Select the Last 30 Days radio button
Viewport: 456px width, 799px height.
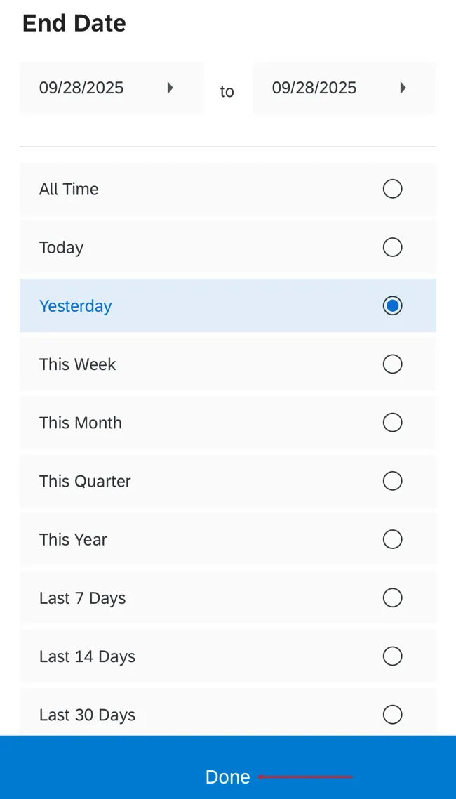(392, 714)
